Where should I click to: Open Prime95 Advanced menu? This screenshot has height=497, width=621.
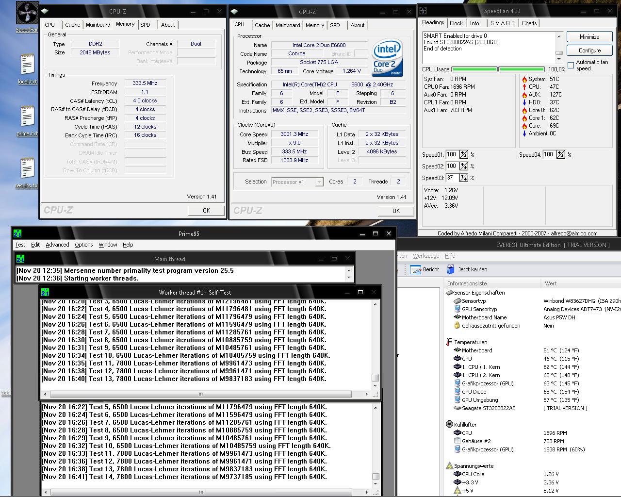pos(57,245)
